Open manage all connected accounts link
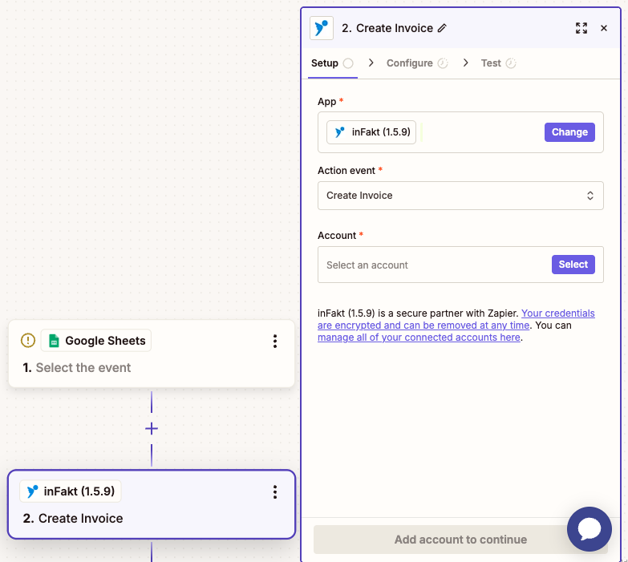The width and height of the screenshot is (628, 562). (419, 338)
